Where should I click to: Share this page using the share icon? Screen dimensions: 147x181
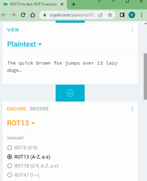pos(100,15)
